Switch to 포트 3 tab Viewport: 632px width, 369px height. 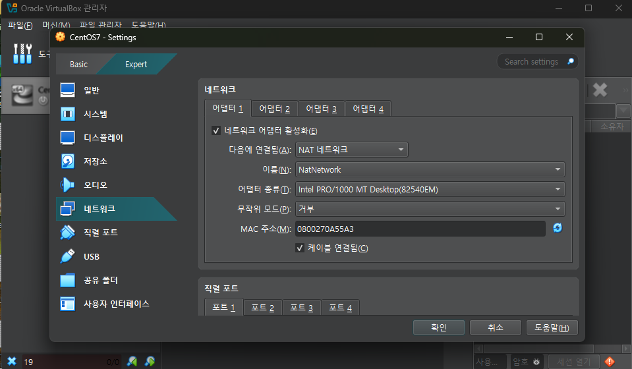(x=301, y=308)
